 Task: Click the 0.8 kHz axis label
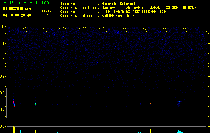(x=3, y=93)
